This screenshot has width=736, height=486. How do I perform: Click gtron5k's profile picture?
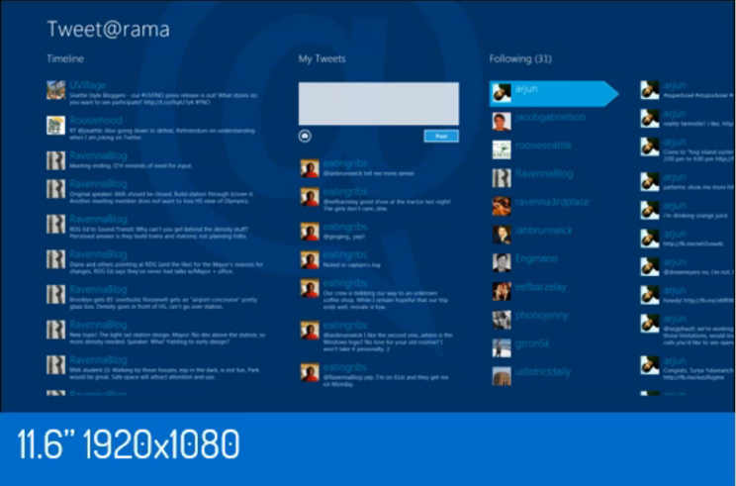click(x=502, y=348)
